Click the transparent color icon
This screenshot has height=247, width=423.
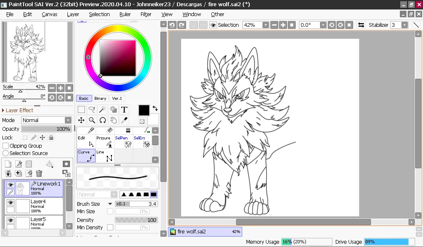tap(142, 121)
